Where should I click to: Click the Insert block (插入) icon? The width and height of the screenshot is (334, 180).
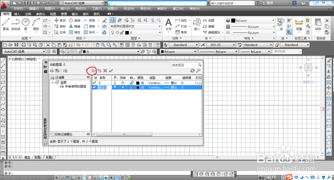pyautogui.click(x=197, y=24)
